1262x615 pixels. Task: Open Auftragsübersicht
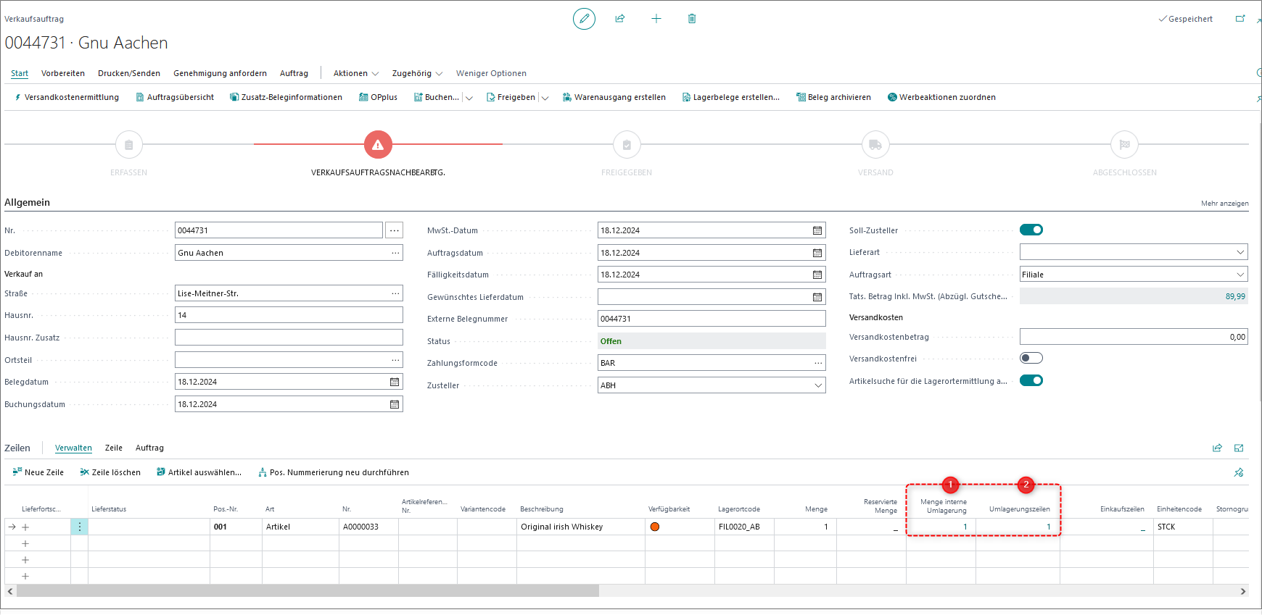pyautogui.click(x=175, y=97)
